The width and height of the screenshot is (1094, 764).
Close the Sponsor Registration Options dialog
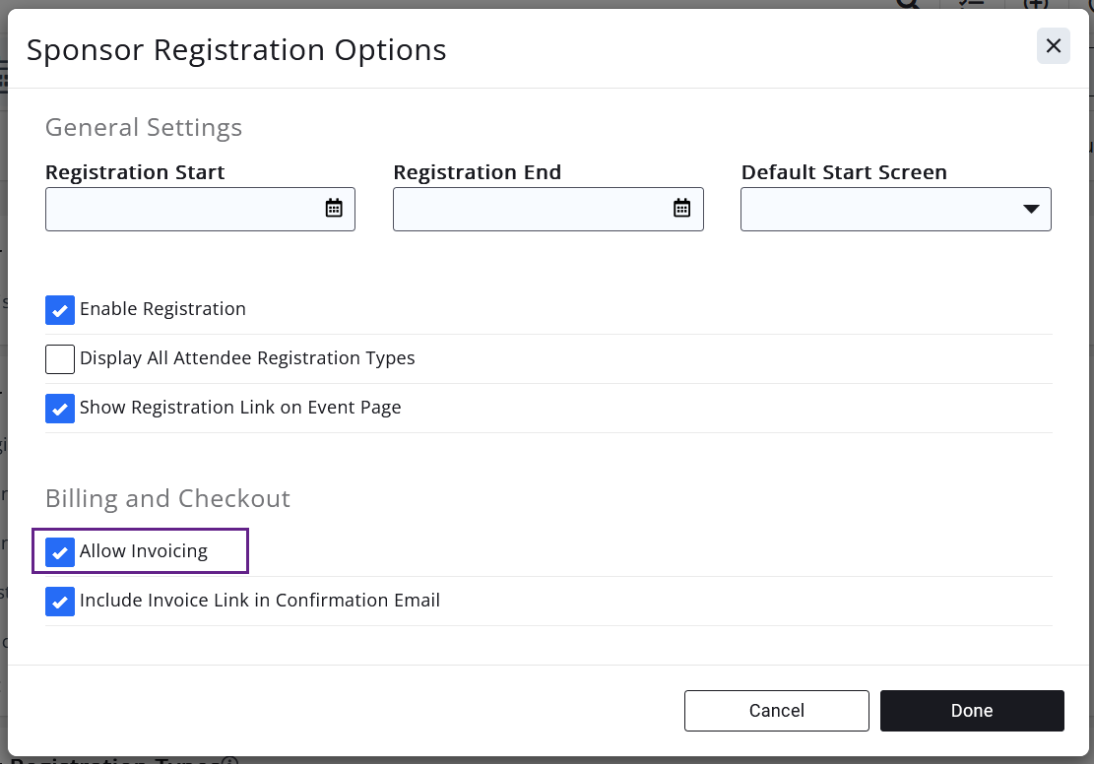click(1053, 46)
